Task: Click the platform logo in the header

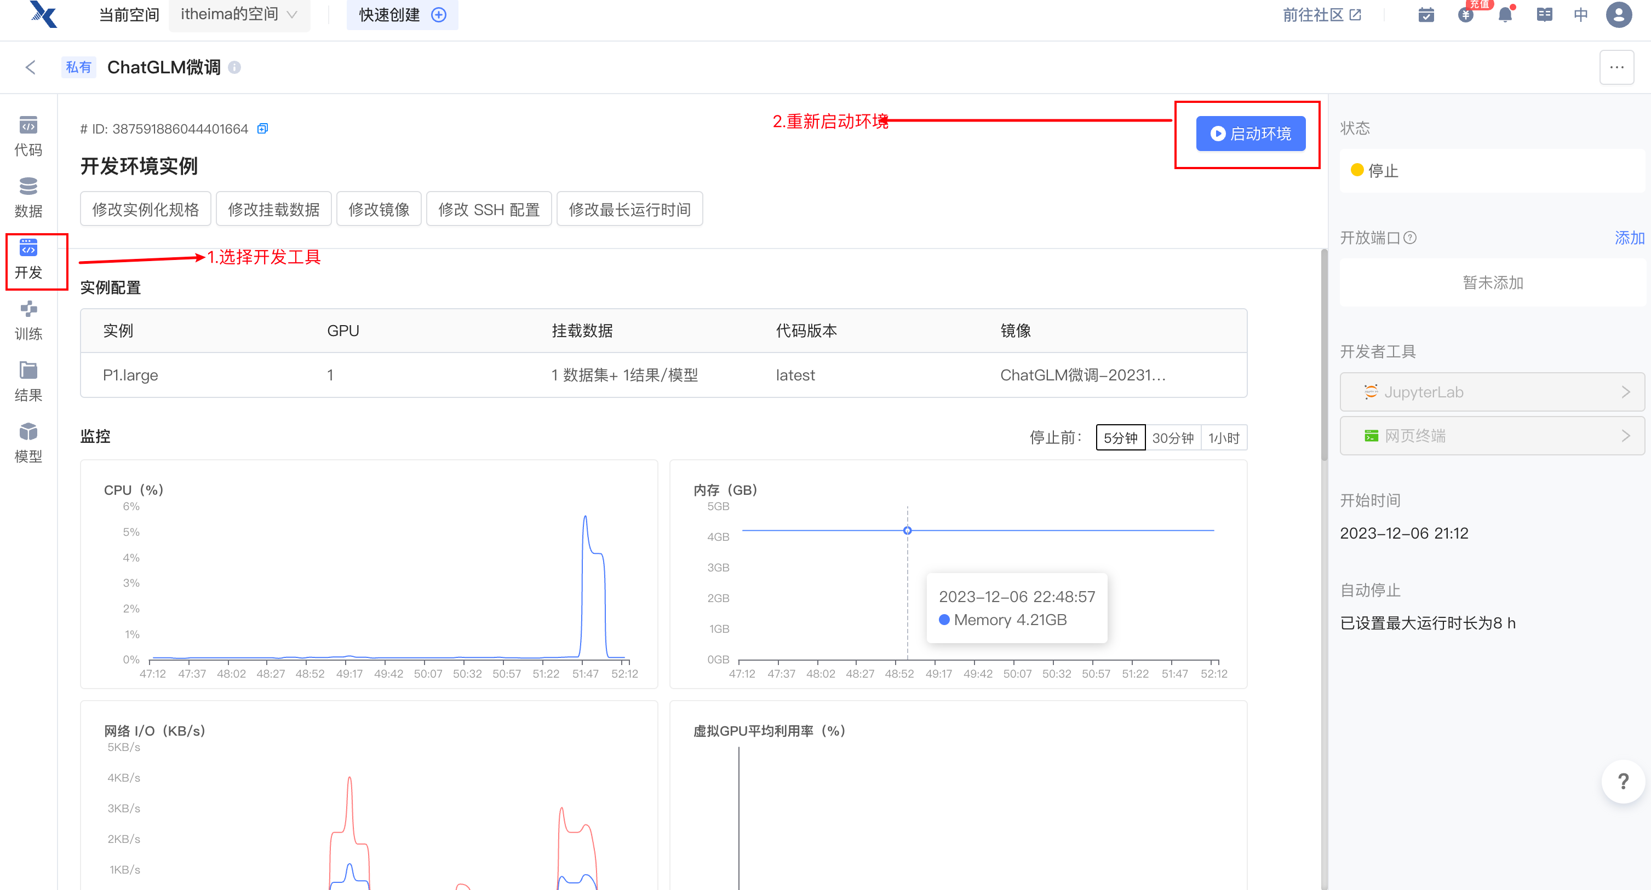Action: 44,14
